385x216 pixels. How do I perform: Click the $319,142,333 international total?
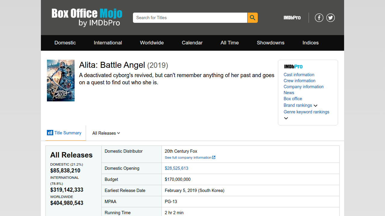point(67,190)
